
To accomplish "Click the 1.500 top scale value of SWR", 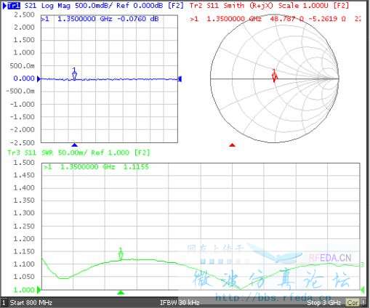I will [x=24, y=163].
